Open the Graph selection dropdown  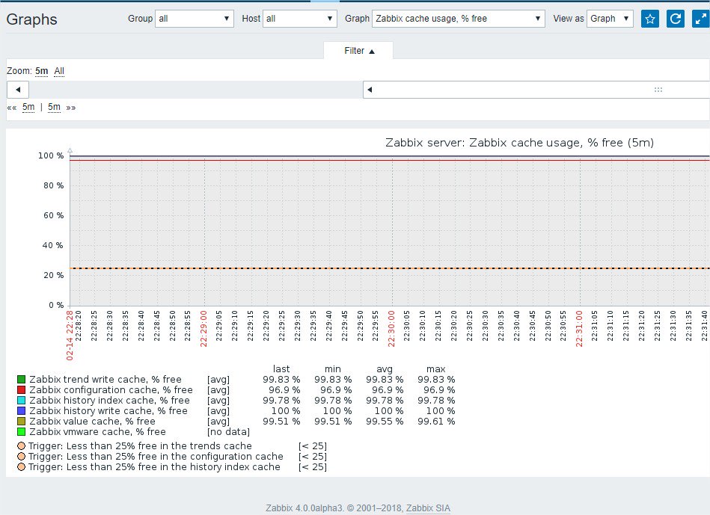click(458, 19)
